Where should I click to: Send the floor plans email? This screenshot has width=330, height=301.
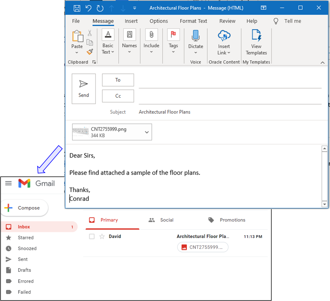click(83, 89)
